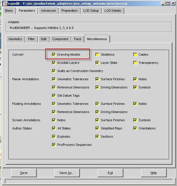
Task: Select the Filter sub-tab
Action: coord(31,39)
